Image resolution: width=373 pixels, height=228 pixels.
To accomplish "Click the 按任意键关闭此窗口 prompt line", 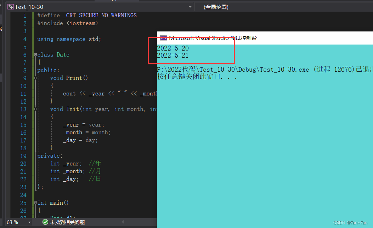I will (197, 76).
